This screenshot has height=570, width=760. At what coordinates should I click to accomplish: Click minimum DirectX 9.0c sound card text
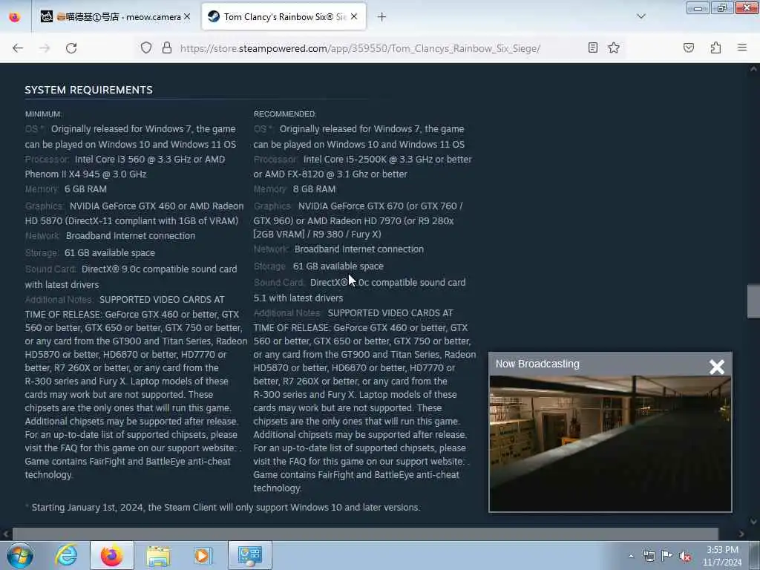click(x=131, y=277)
